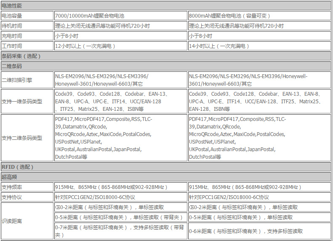Viewport: 333px width, 241px height.
Task: Click the 0-5米距离 cell mentioning 带背夹
Action: [121, 217]
